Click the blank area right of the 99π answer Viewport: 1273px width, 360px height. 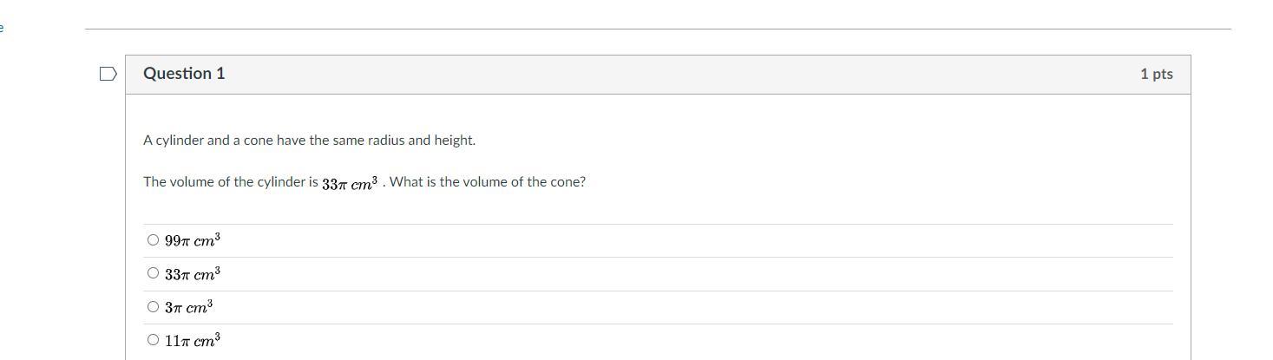pos(694,240)
